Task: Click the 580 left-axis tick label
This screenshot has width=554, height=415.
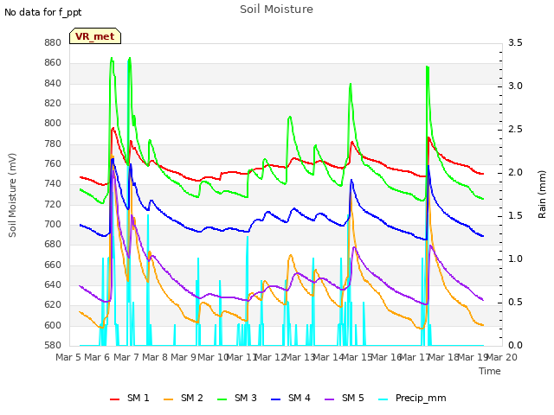Action: tap(53, 346)
